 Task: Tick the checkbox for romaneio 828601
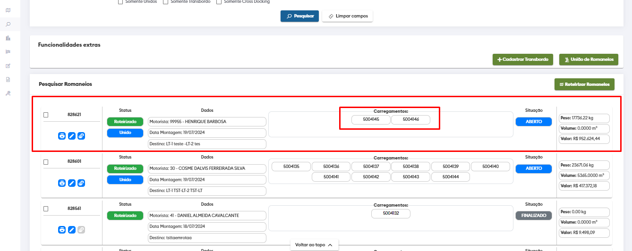point(46,162)
